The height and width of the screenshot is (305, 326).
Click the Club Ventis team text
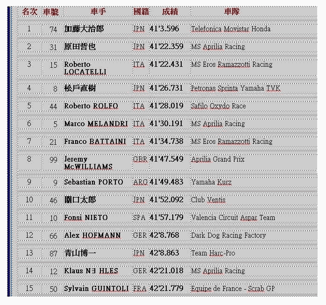(x=208, y=200)
